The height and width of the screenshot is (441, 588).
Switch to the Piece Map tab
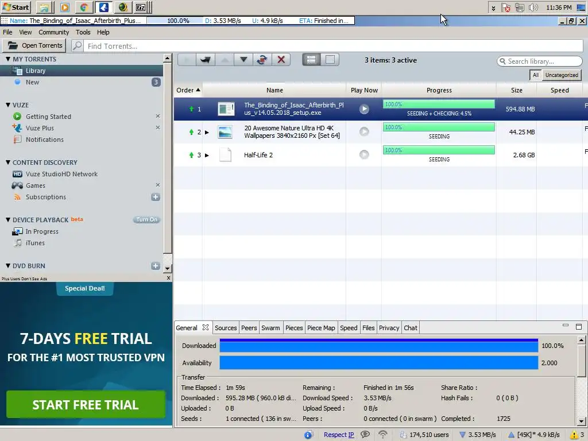pyautogui.click(x=321, y=328)
